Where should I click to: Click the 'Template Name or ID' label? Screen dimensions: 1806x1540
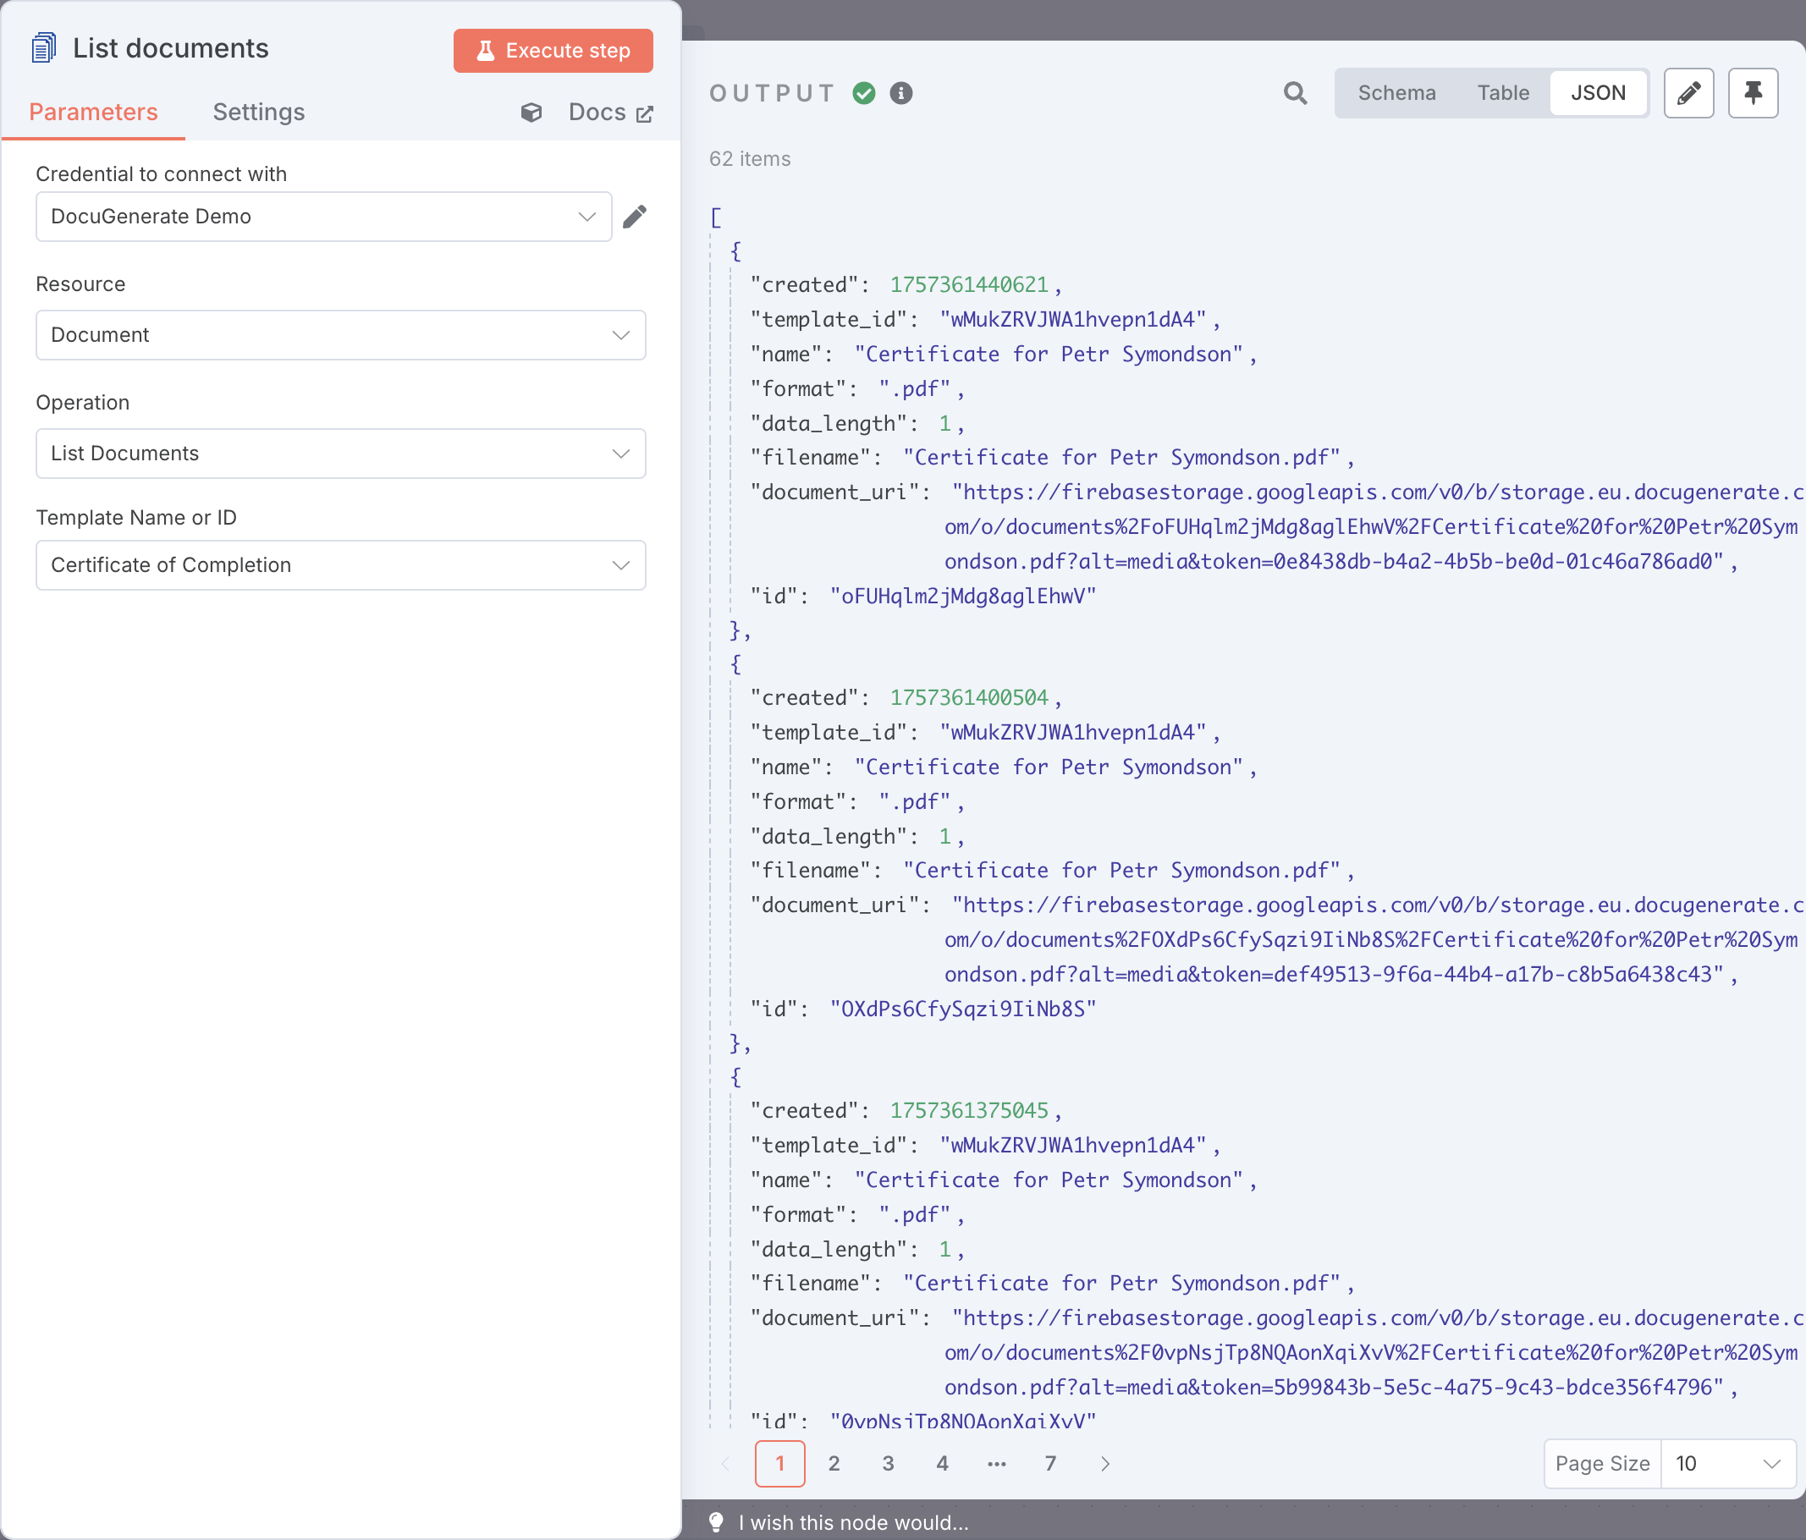pyautogui.click(x=136, y=518)
